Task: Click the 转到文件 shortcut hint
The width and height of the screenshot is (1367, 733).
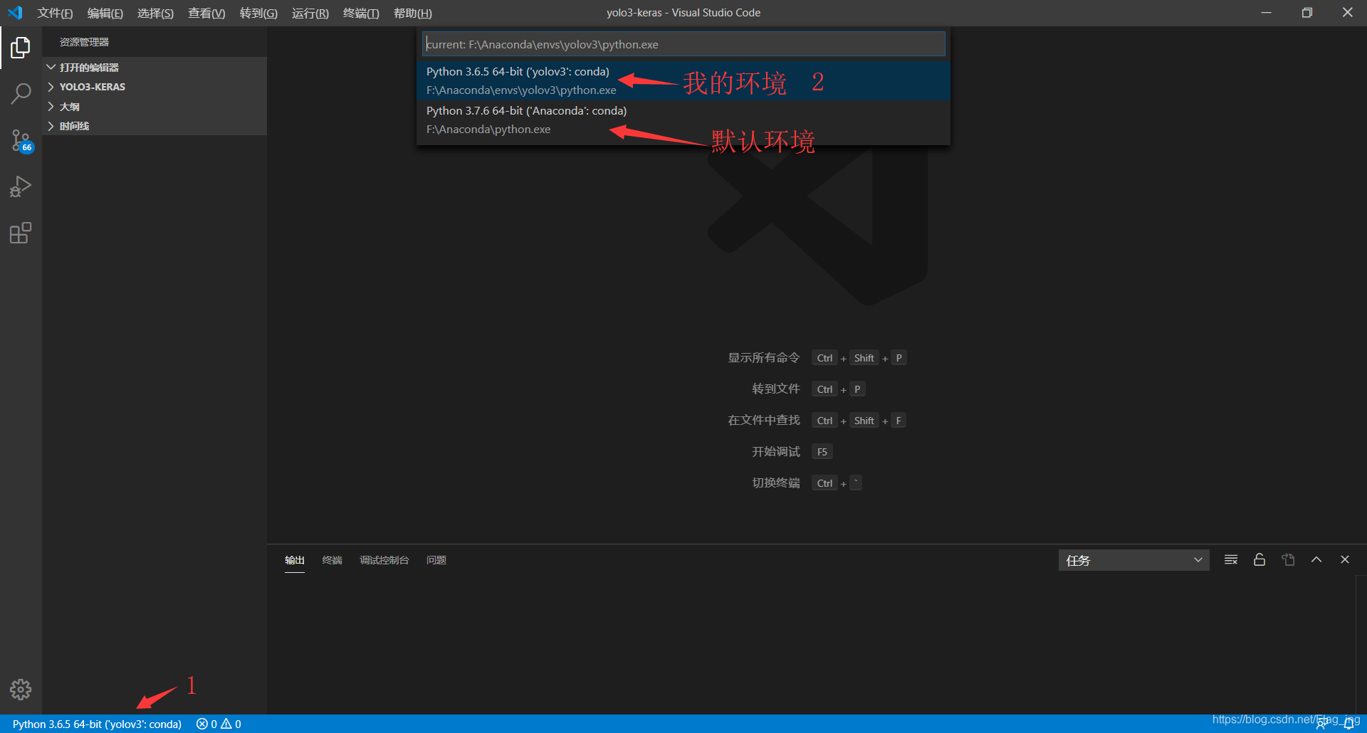Action: [776, 389]
